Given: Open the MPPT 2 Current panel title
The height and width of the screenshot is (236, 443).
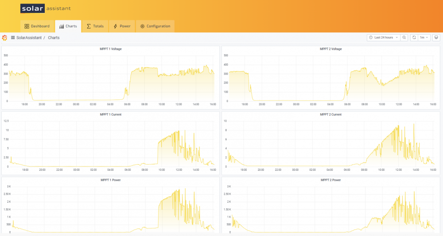Looking at the screenshot, I should [330, 114].
